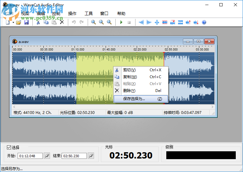Maximize the WaveCut Audio Editor window
The image size is (243, 172).
pos(221,5)
